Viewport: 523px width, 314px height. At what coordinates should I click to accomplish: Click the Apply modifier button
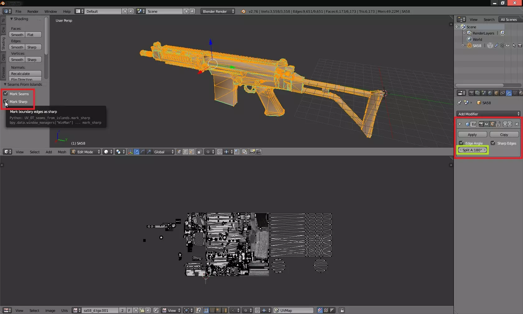pos(472,134)
